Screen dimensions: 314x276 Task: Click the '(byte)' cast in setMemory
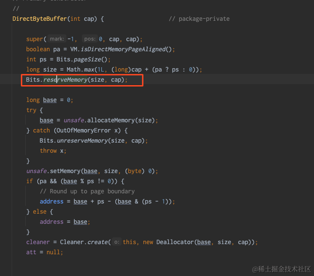coord(135,171)
